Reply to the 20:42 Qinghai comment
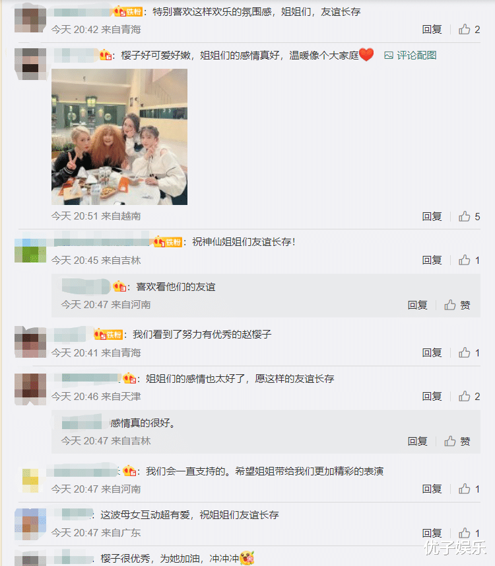 [x=432, y=29]
